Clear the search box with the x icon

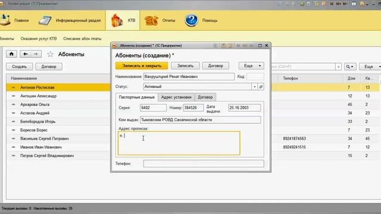click(x=339, y=67)
